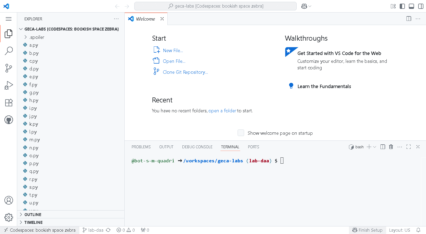
Task: Click the Open File link
Action: [174, 61]
